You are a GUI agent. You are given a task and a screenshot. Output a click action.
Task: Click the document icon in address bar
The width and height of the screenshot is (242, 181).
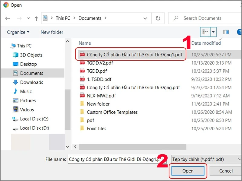pyautogui.click(x=45, y=18)
